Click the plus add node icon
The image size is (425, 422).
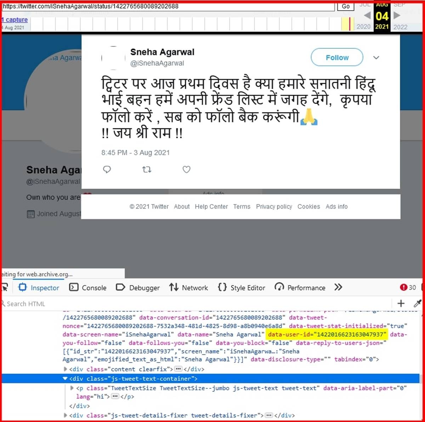coord(401,303)
